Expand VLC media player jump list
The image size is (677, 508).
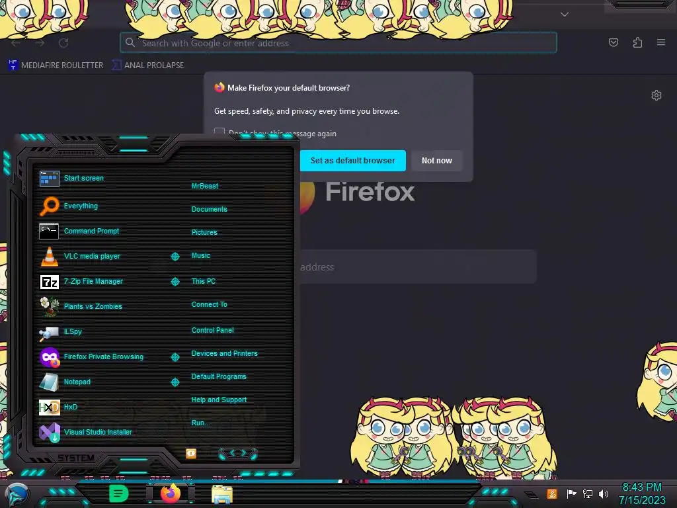(x=175, y=257)
